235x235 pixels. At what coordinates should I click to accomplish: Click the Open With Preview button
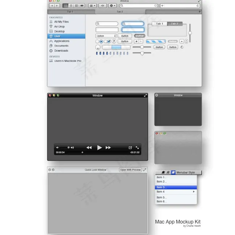(x=131, y=170)
